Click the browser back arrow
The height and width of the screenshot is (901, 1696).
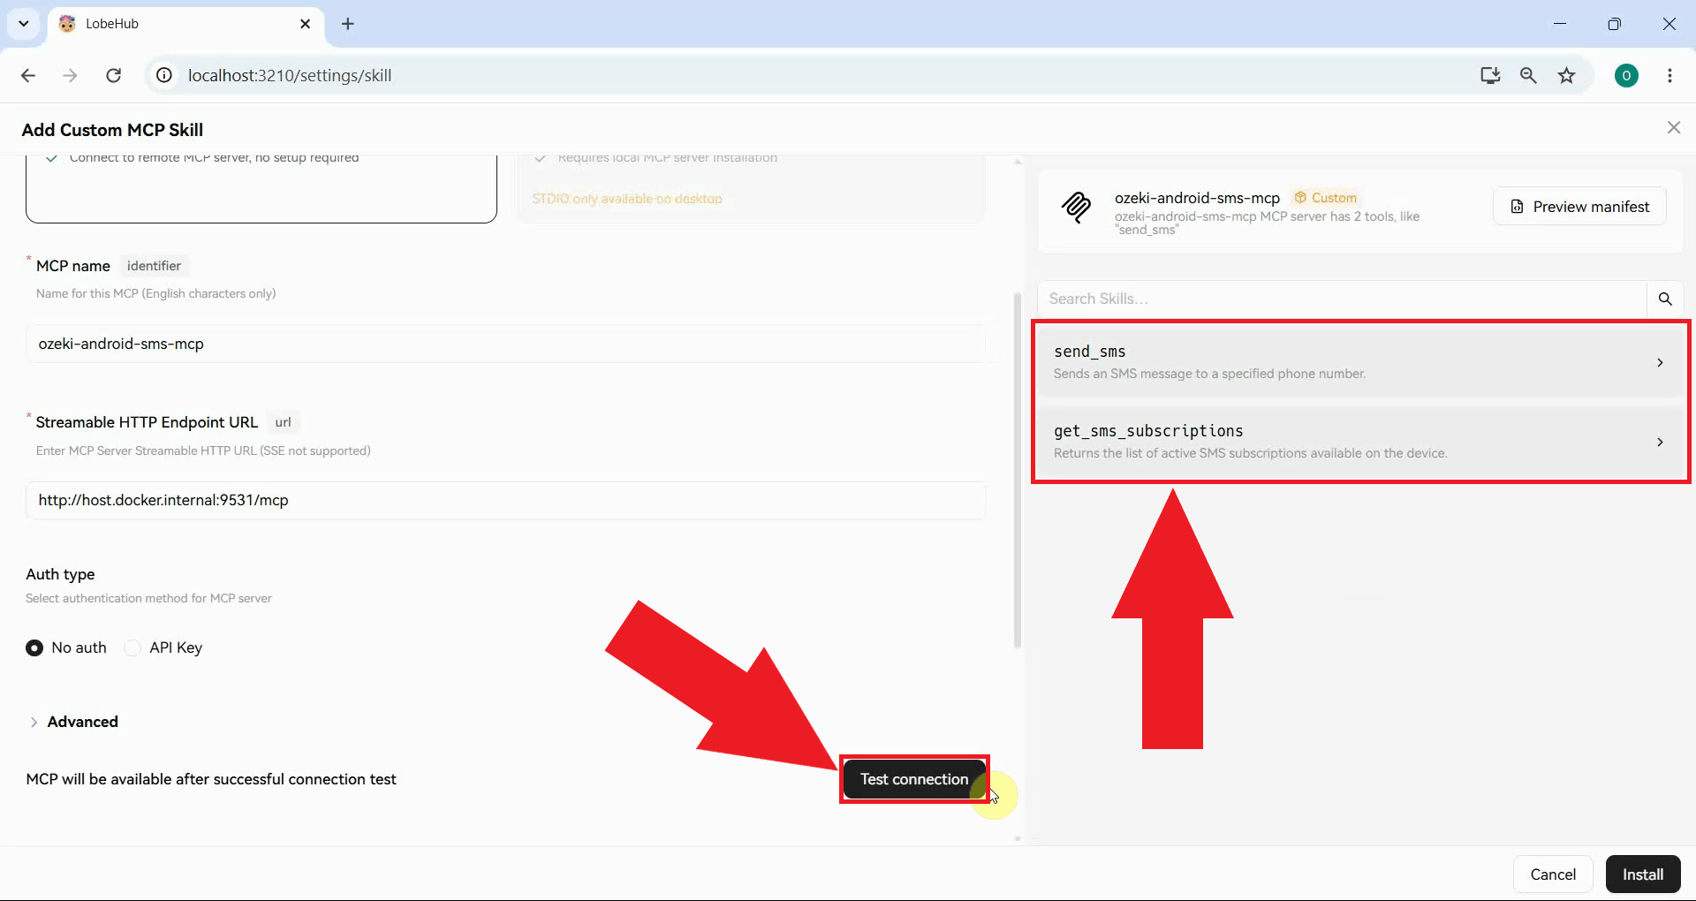coord(28,75)
